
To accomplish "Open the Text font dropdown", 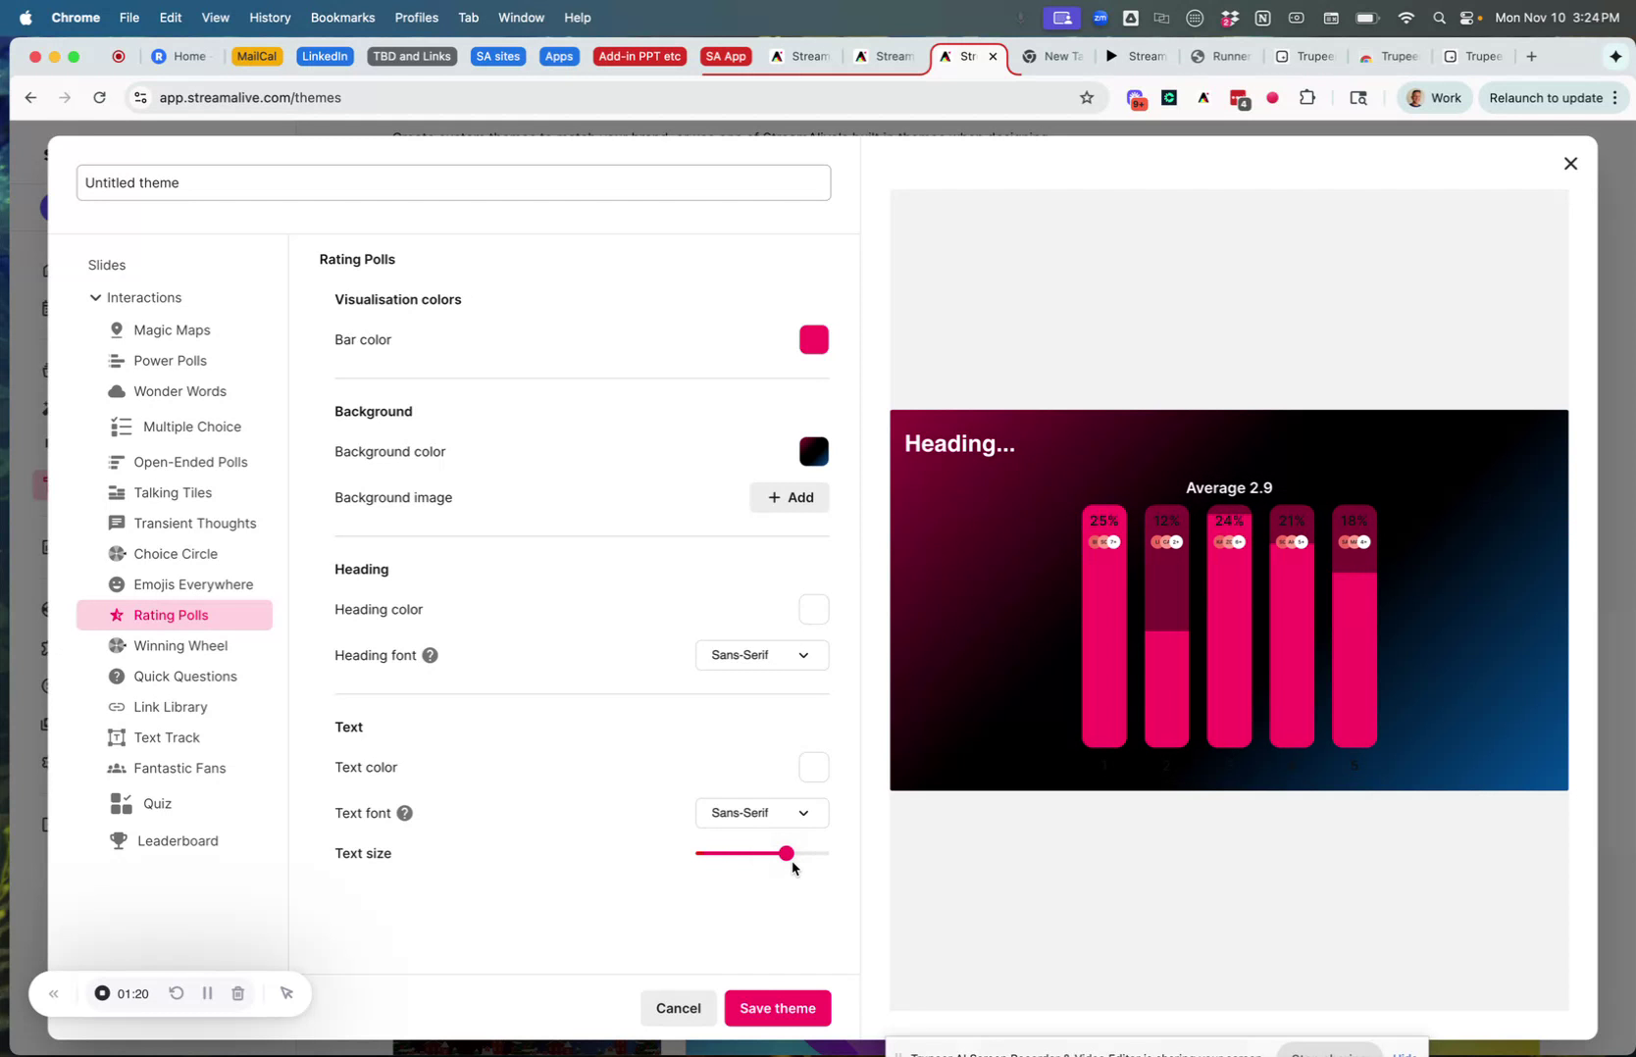I will (760, 813).
